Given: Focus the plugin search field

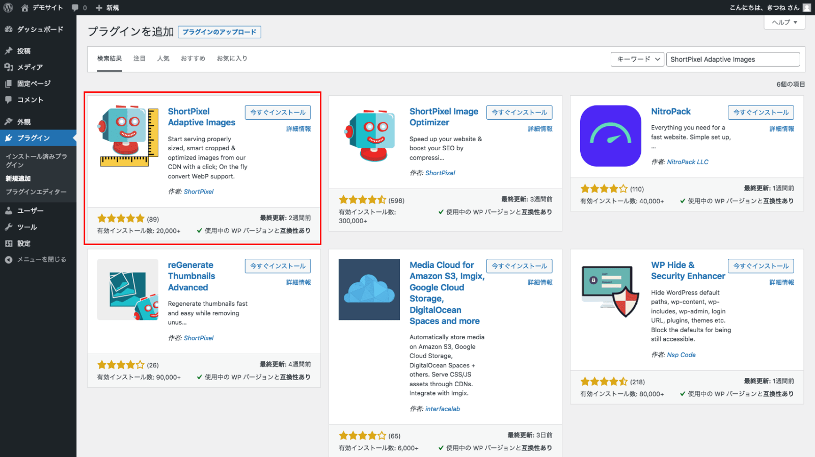Looking at the screenshot, I should pos(733,59).
